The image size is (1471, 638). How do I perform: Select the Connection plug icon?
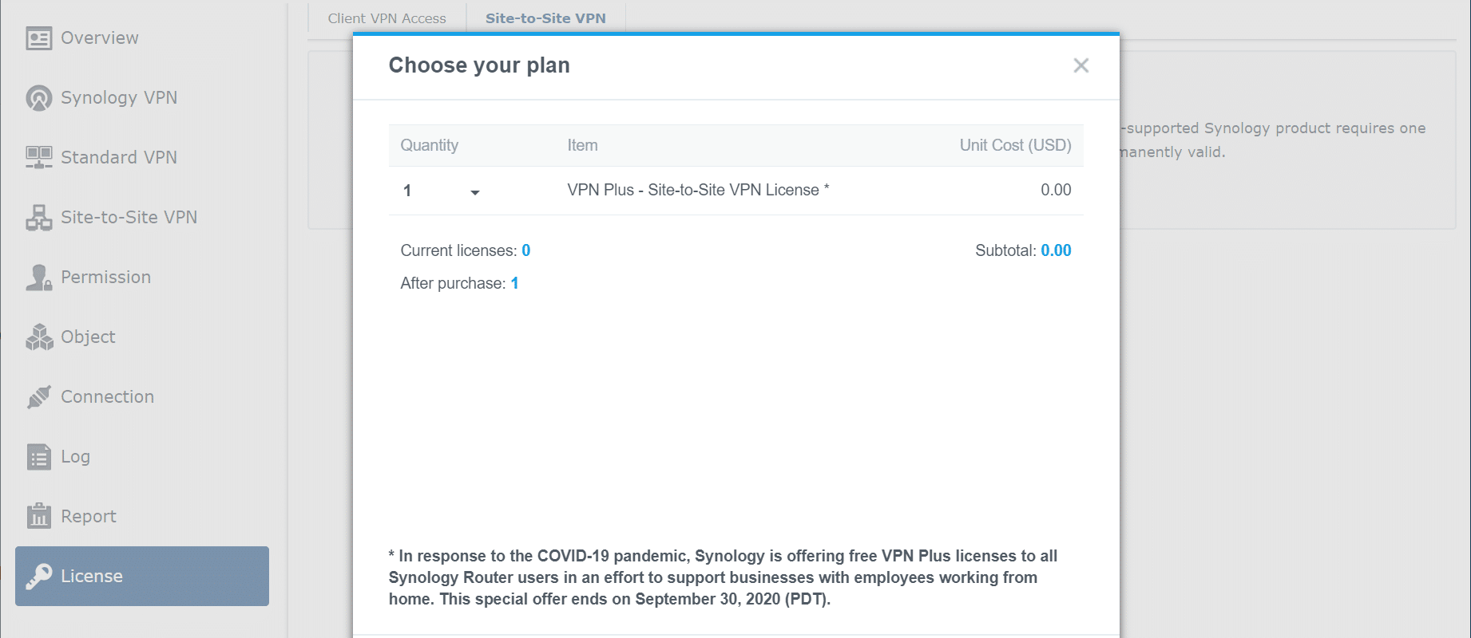38,396
